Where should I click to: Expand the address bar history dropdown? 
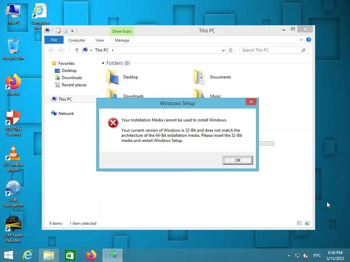223,50
